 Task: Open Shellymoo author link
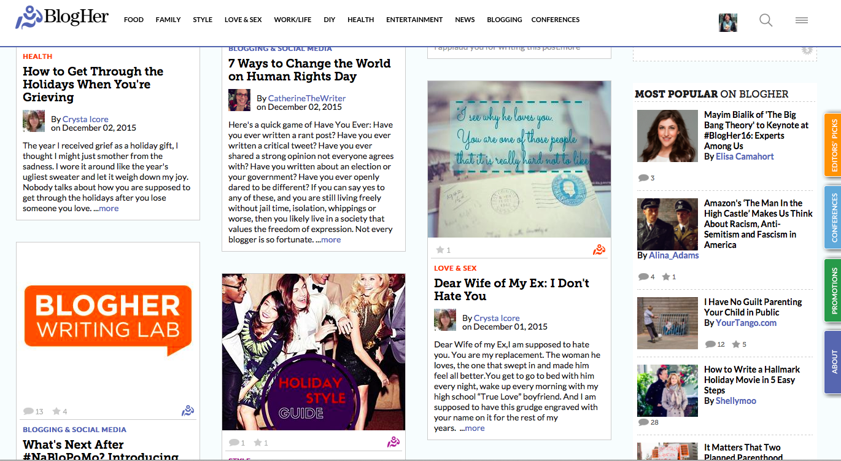(737, 401)
